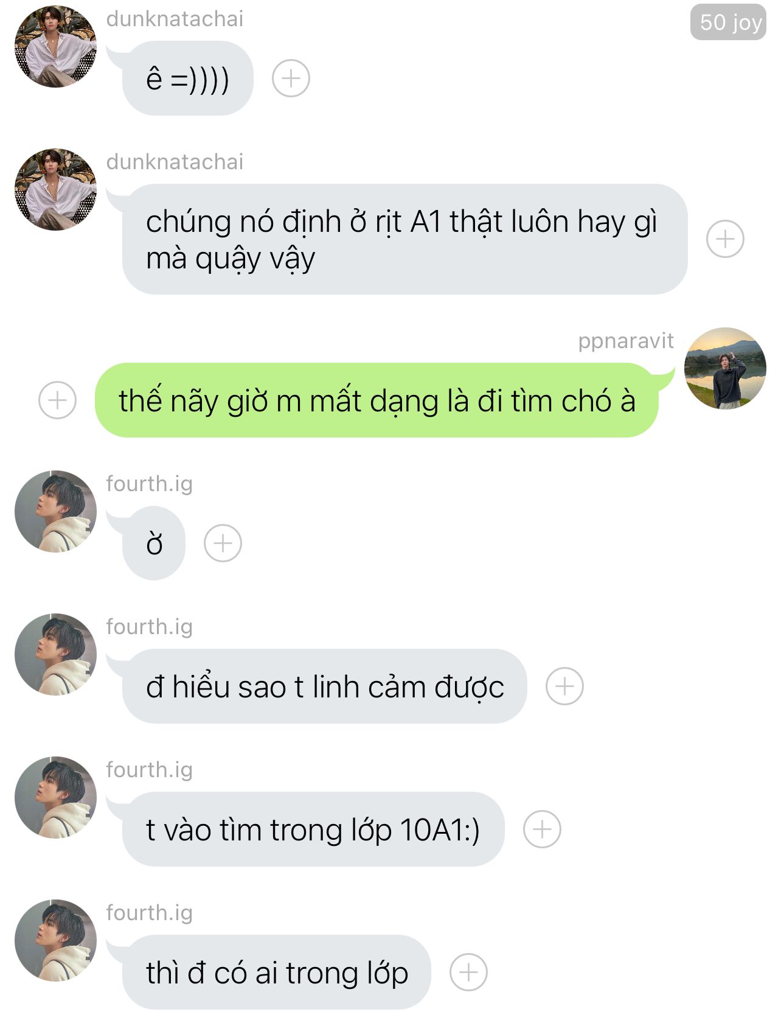
Task: Select the "chúng nó định ở rịt A1" bubble
Action: click(x=404, y=239)
